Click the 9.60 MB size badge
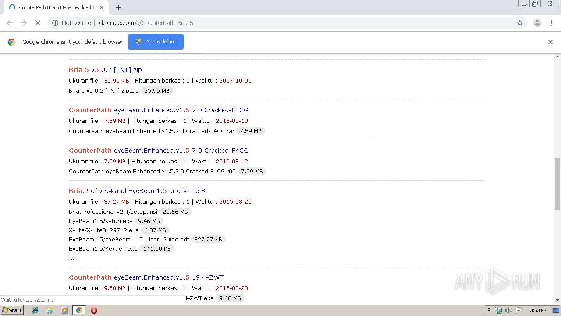The image size is (561, 316). click(x=230, y=298)
